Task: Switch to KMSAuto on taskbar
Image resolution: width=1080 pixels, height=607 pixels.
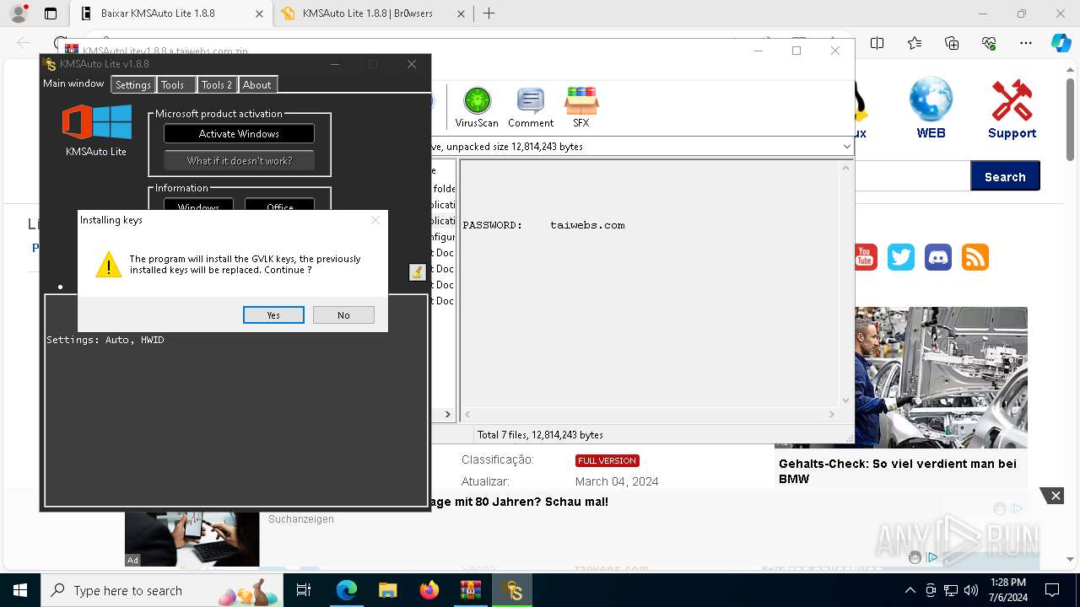Action: 512,590
